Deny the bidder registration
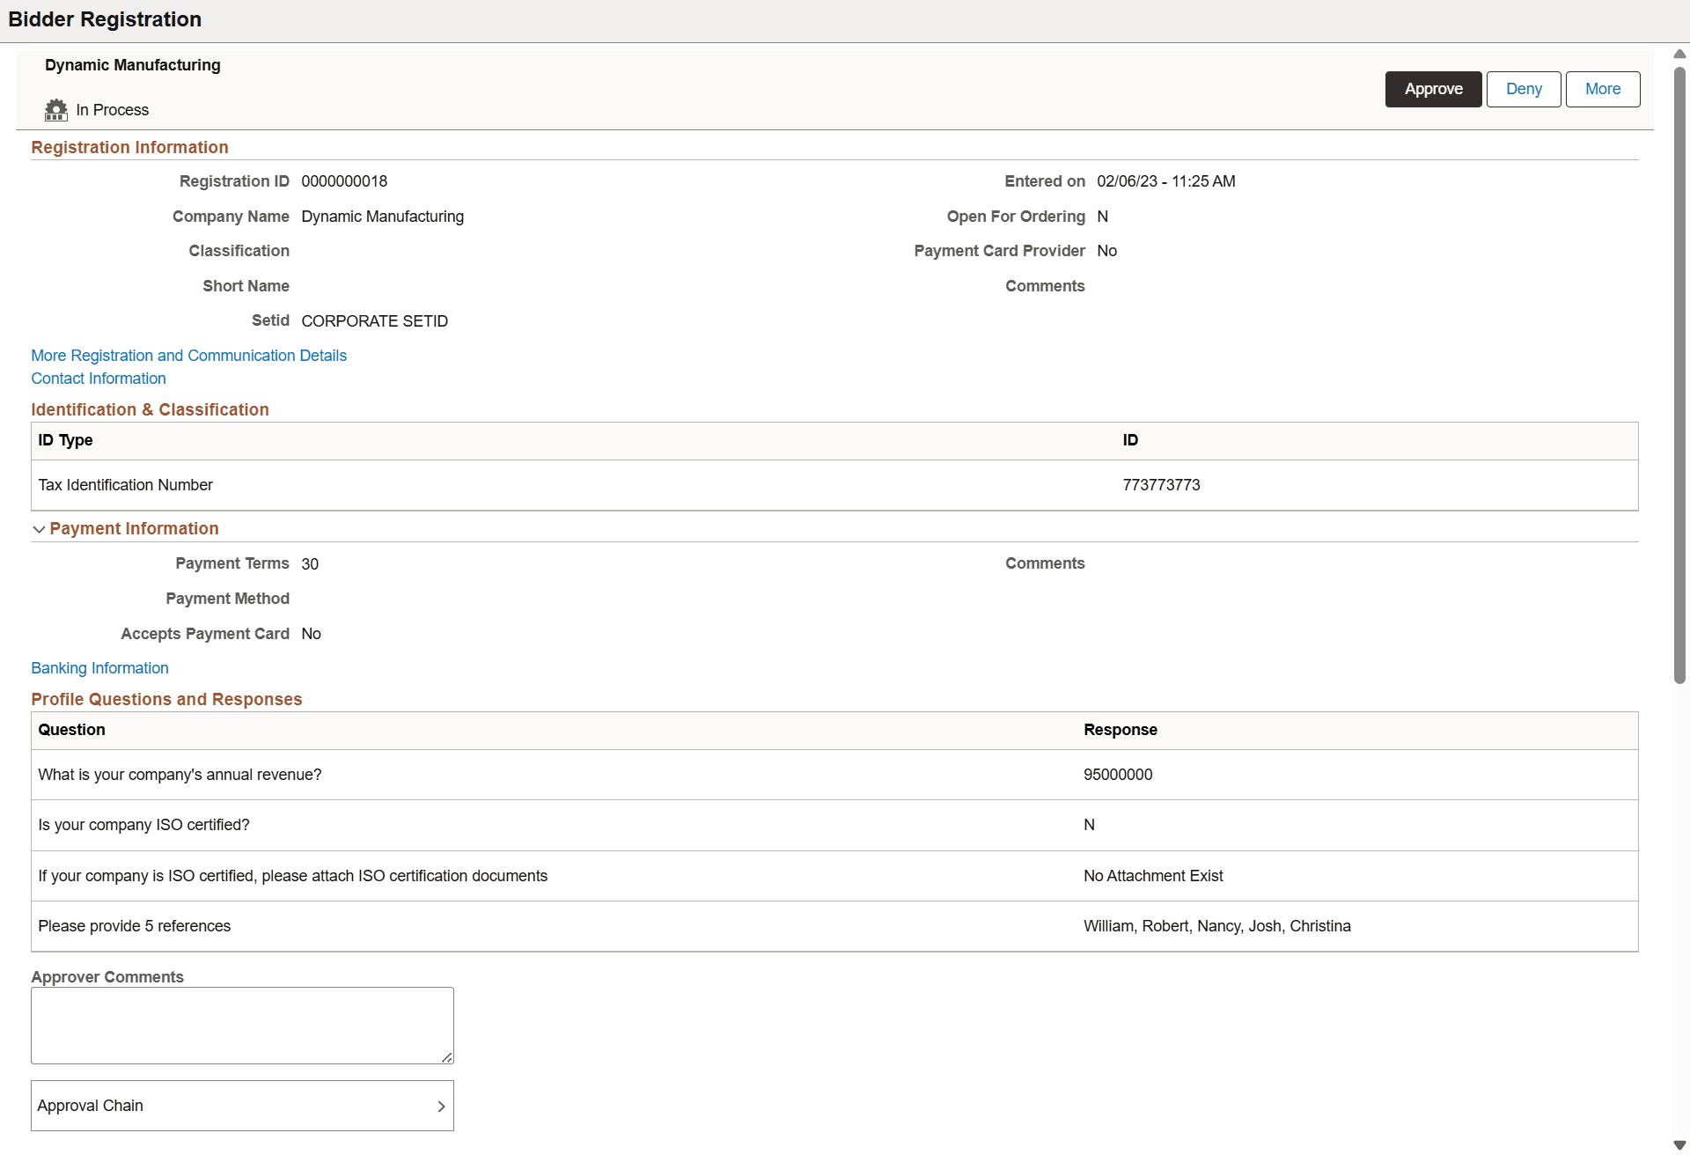This screenshot has height=1155, width=1690. (x=1523, y=88)
